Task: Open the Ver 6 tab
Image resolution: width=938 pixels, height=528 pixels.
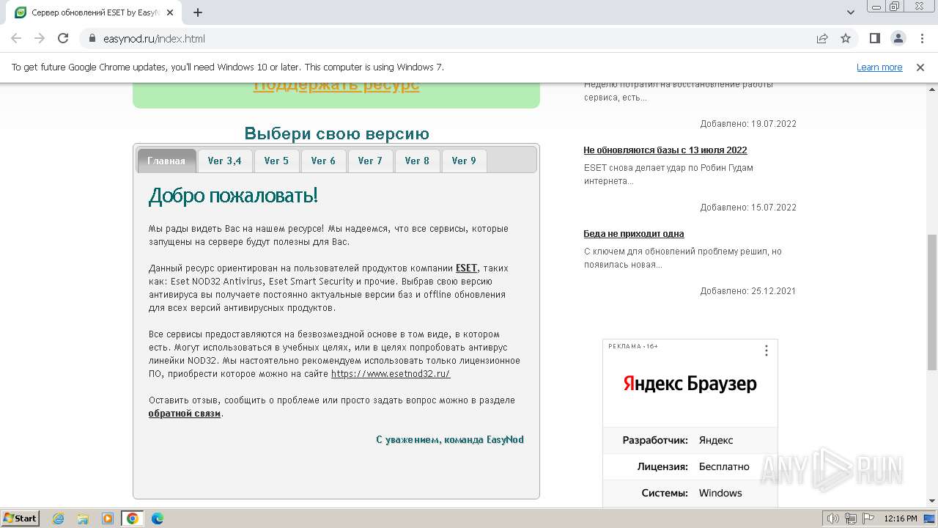Action: tap(323, 161)
